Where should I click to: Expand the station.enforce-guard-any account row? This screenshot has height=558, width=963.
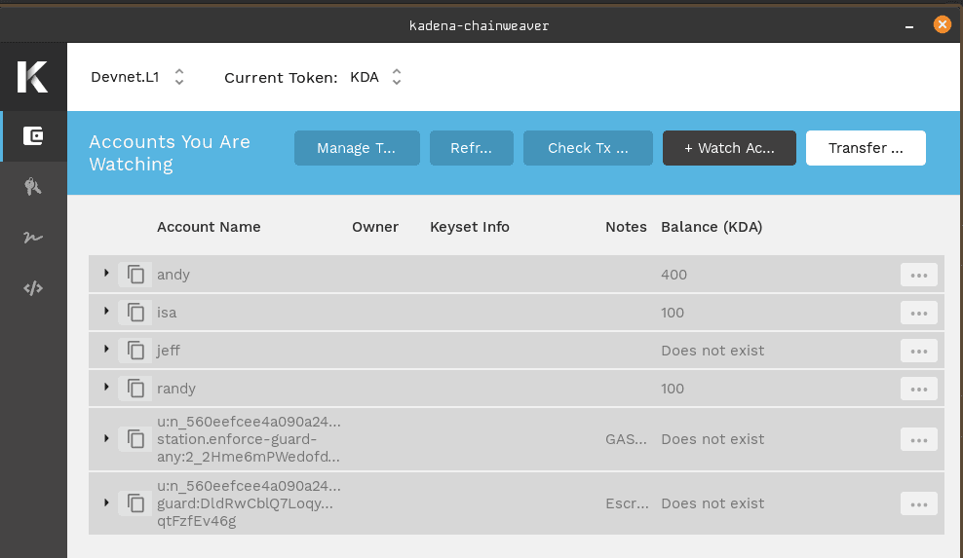tap(106, 438)
